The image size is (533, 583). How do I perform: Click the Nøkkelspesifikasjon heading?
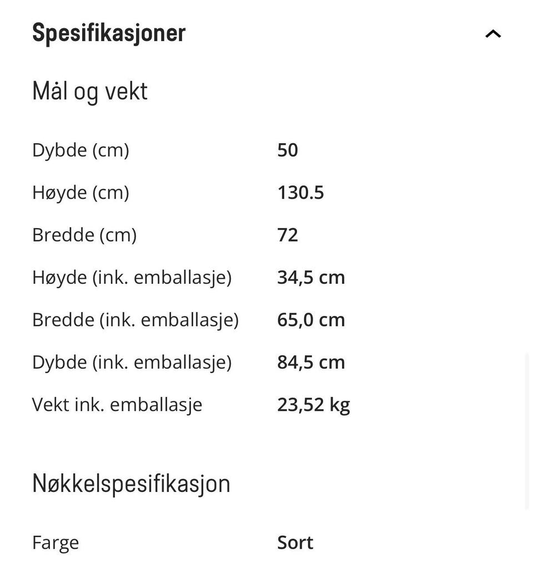click(131, 484)
